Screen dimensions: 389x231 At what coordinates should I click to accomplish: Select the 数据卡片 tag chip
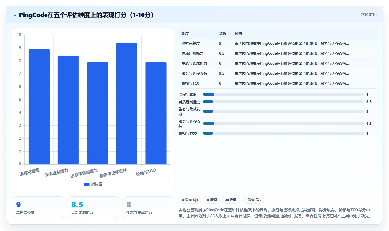pyautogui.click(x=253, y=199)
